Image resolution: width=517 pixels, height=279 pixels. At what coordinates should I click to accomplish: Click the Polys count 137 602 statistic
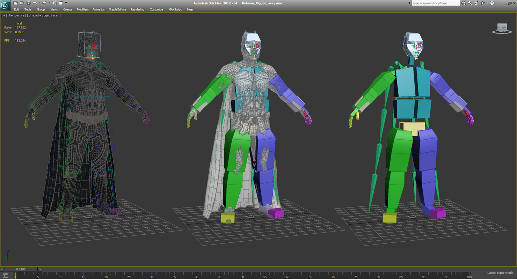(x=20, y=28)
